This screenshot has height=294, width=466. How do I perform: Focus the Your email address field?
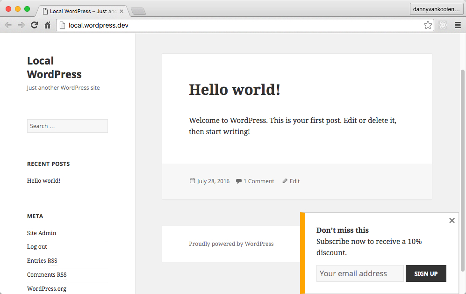pos(359,273)
